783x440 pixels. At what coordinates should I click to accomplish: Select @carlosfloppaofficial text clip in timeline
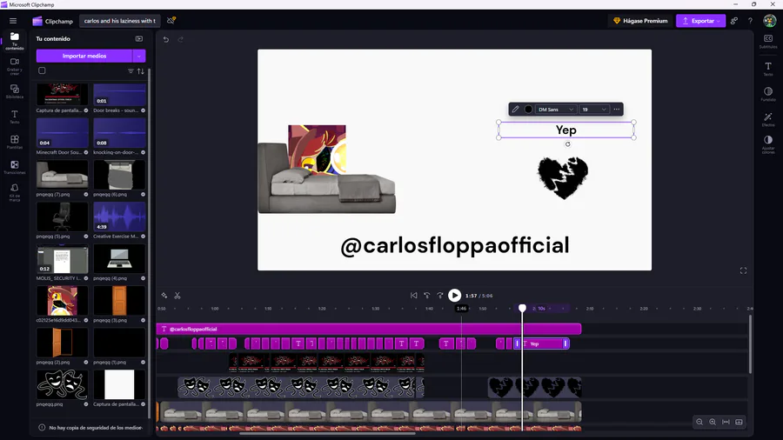[369, 329]
